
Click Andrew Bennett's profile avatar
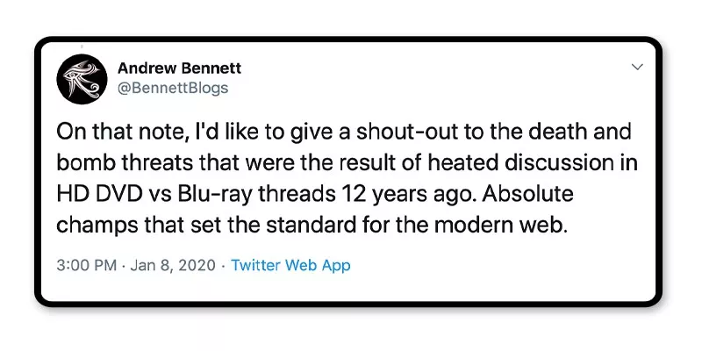pyautogui.click(x=82, y=76)
